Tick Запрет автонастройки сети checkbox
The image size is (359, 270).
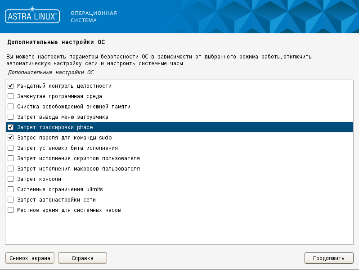10,200
